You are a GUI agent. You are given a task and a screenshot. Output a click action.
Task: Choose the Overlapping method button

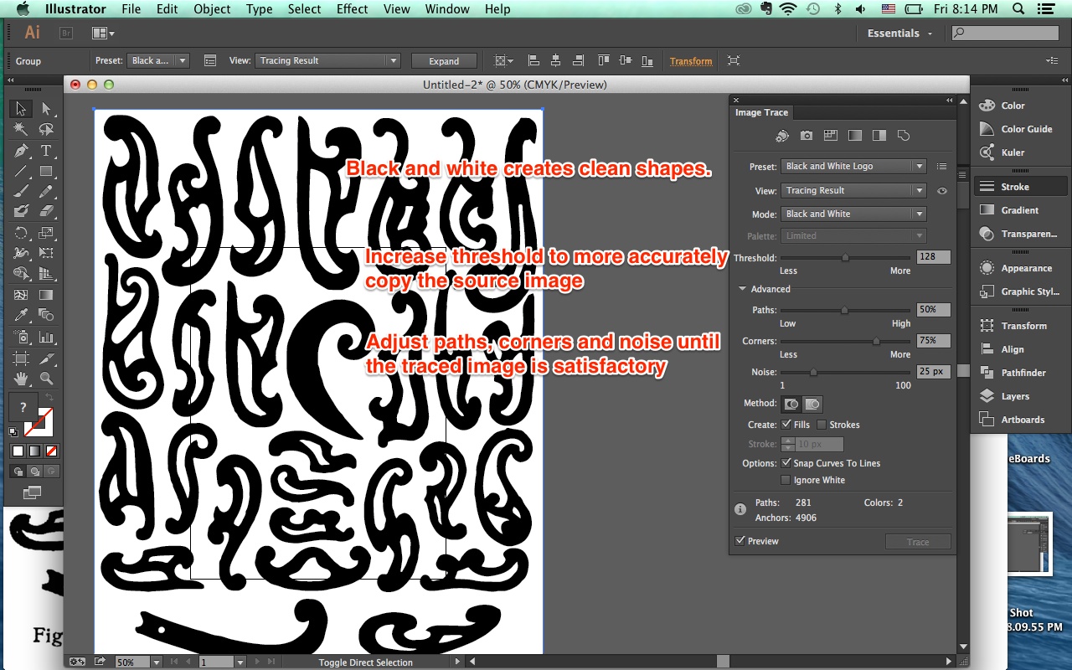point(812,404)
